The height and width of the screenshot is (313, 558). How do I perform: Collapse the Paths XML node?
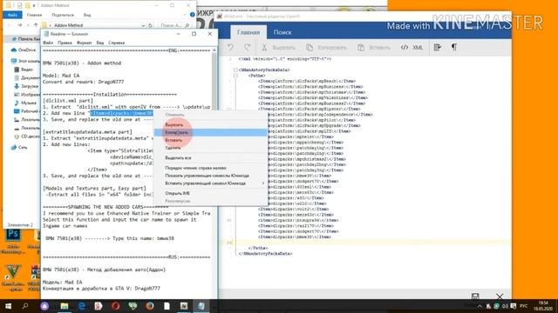(x=235, y=76)
